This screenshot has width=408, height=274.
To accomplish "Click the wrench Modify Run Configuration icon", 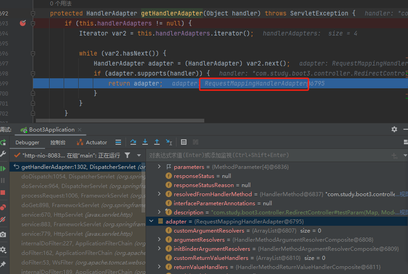I will coord(3,154).
